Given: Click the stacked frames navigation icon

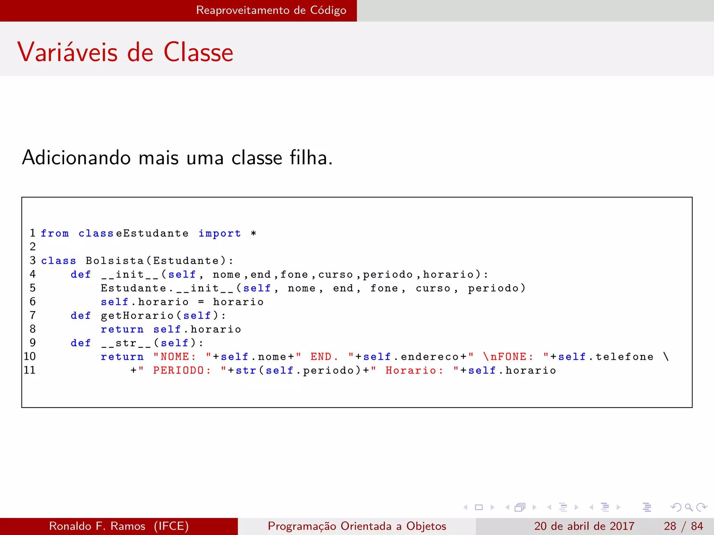Looking at the screenshot, I should (x=520, y=507).
